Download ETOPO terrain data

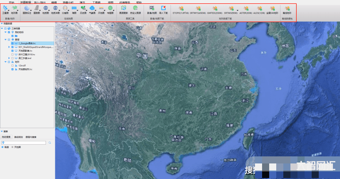[180, 10]
